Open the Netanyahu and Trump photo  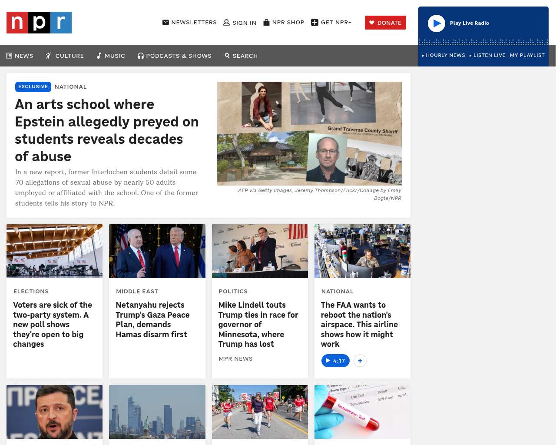pyautogui.click(x=157, y=251)
